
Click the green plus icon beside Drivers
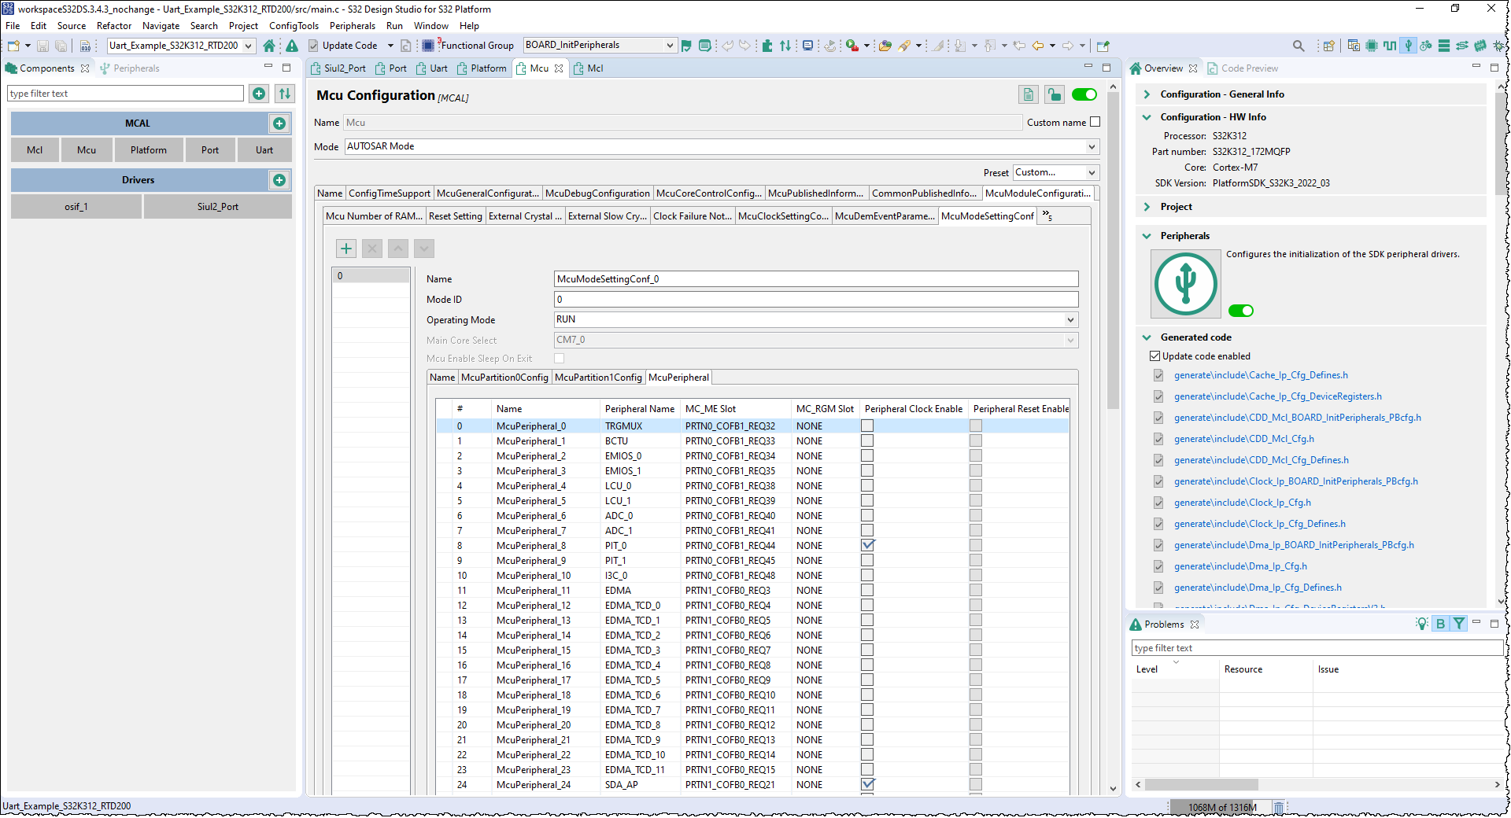click(x=279, y=180)
